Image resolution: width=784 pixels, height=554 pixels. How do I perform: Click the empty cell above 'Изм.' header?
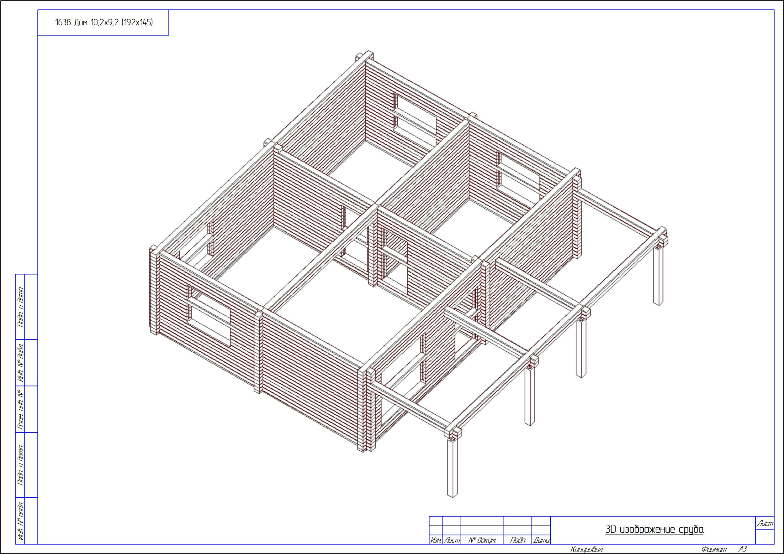(x=436, y=531)
